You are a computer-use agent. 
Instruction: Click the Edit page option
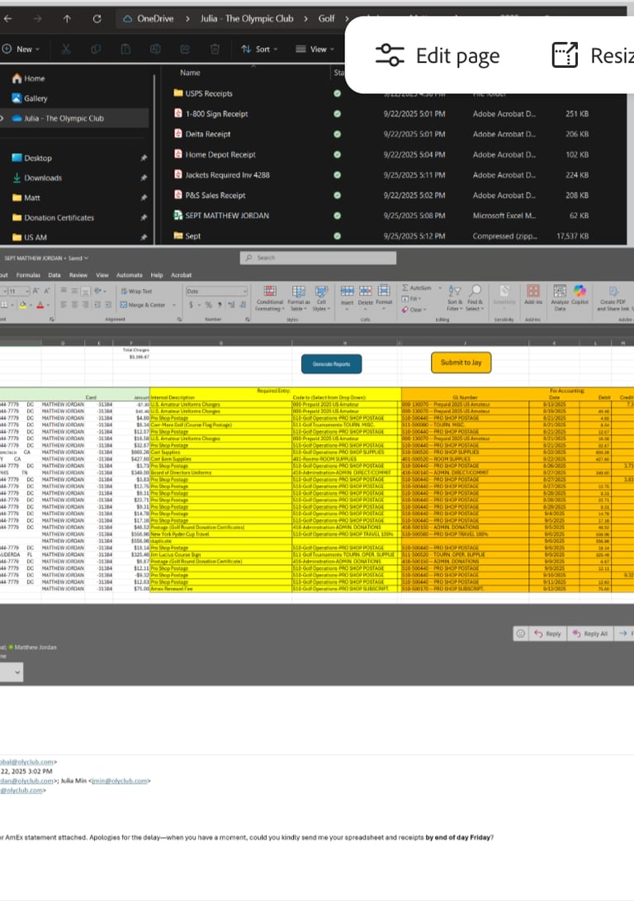437,55
